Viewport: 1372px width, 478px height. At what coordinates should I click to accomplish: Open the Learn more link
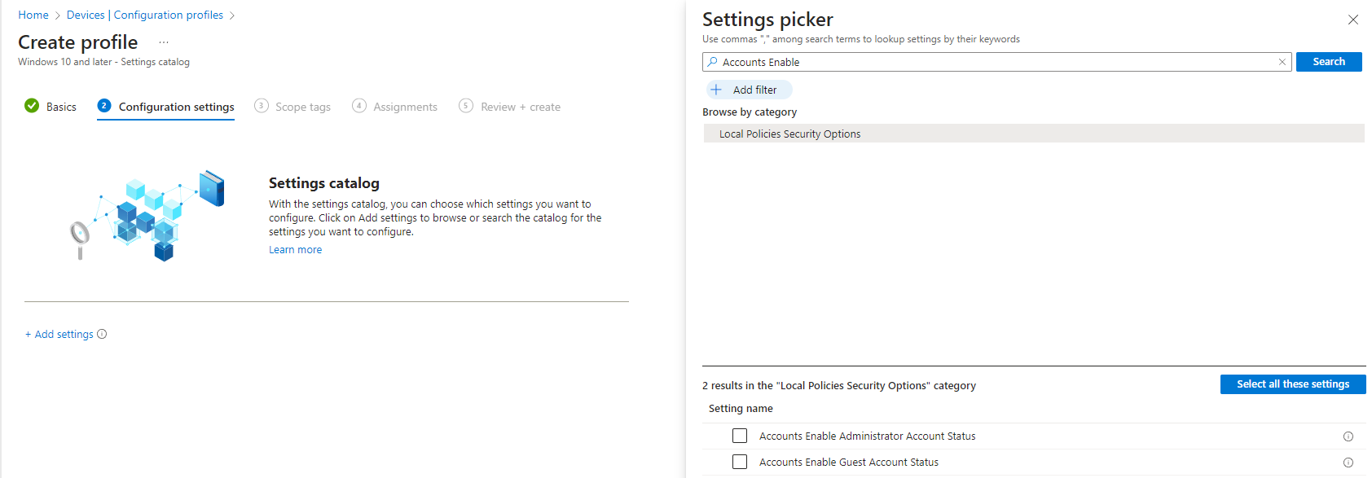(x=295, y=250)
